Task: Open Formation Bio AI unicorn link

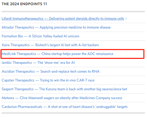Action: click(x=40, y=36)
